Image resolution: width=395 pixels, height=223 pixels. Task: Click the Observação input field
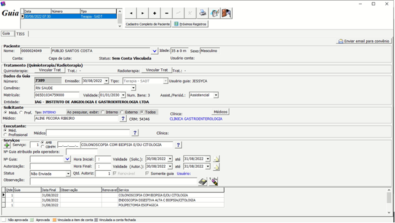113,181
